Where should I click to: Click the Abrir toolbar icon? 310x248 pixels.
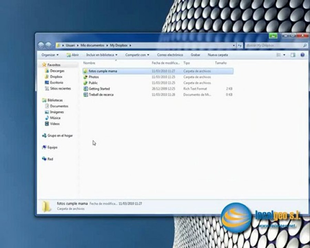pyautogui.click(x=69, y=55)
